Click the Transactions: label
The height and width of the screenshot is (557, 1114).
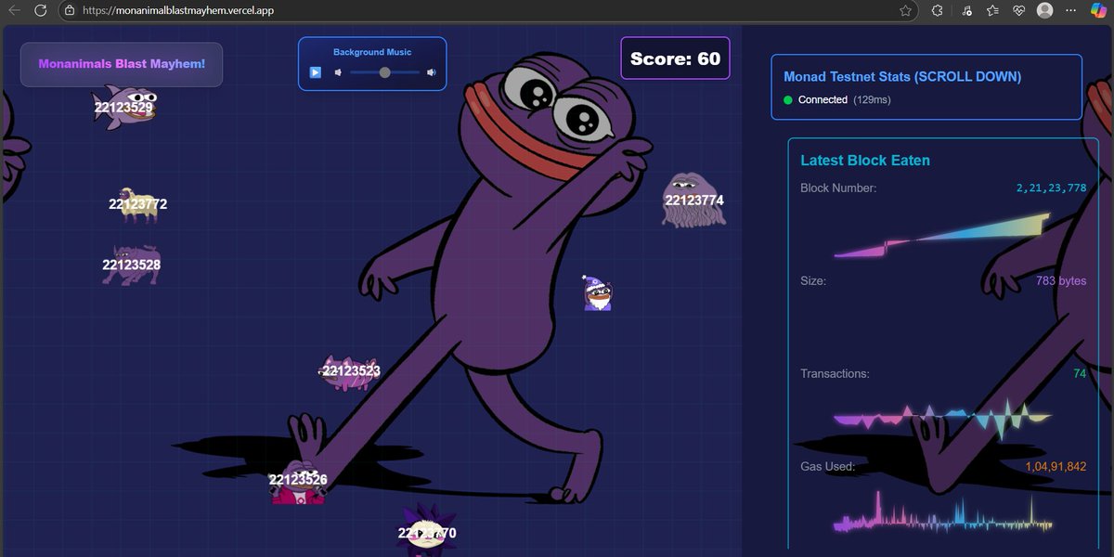pyautogui.click(x=835, y=373)
